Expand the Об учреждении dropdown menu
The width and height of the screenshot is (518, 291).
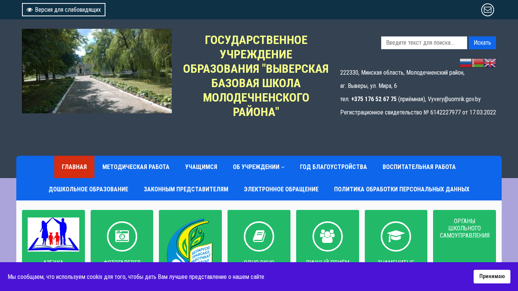258,167
